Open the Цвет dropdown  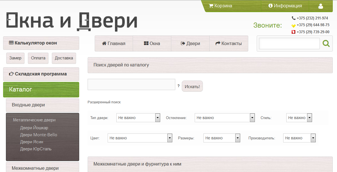click(140, 138)
